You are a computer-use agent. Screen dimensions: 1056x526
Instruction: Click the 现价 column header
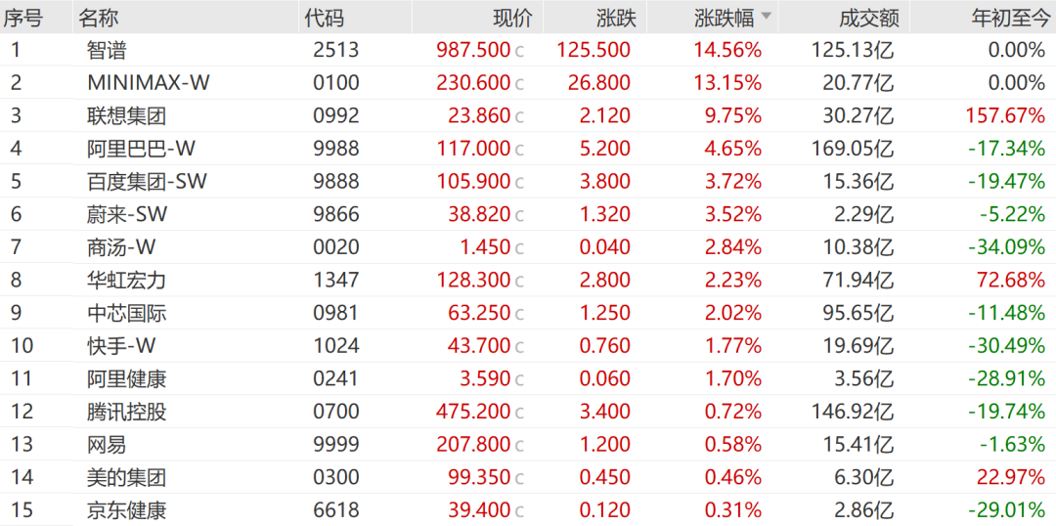[x=513, y=19]
